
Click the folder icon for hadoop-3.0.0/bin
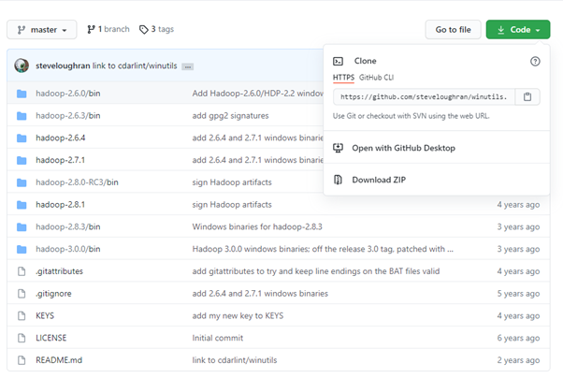coord(22,250)
